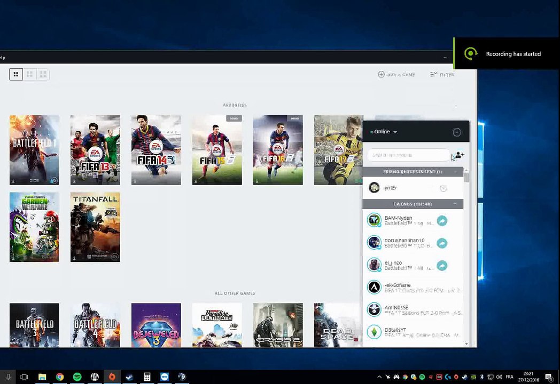Select the Bejeweled 3 game tile
Screen dimensions: 560x384
tap(156, 325)
